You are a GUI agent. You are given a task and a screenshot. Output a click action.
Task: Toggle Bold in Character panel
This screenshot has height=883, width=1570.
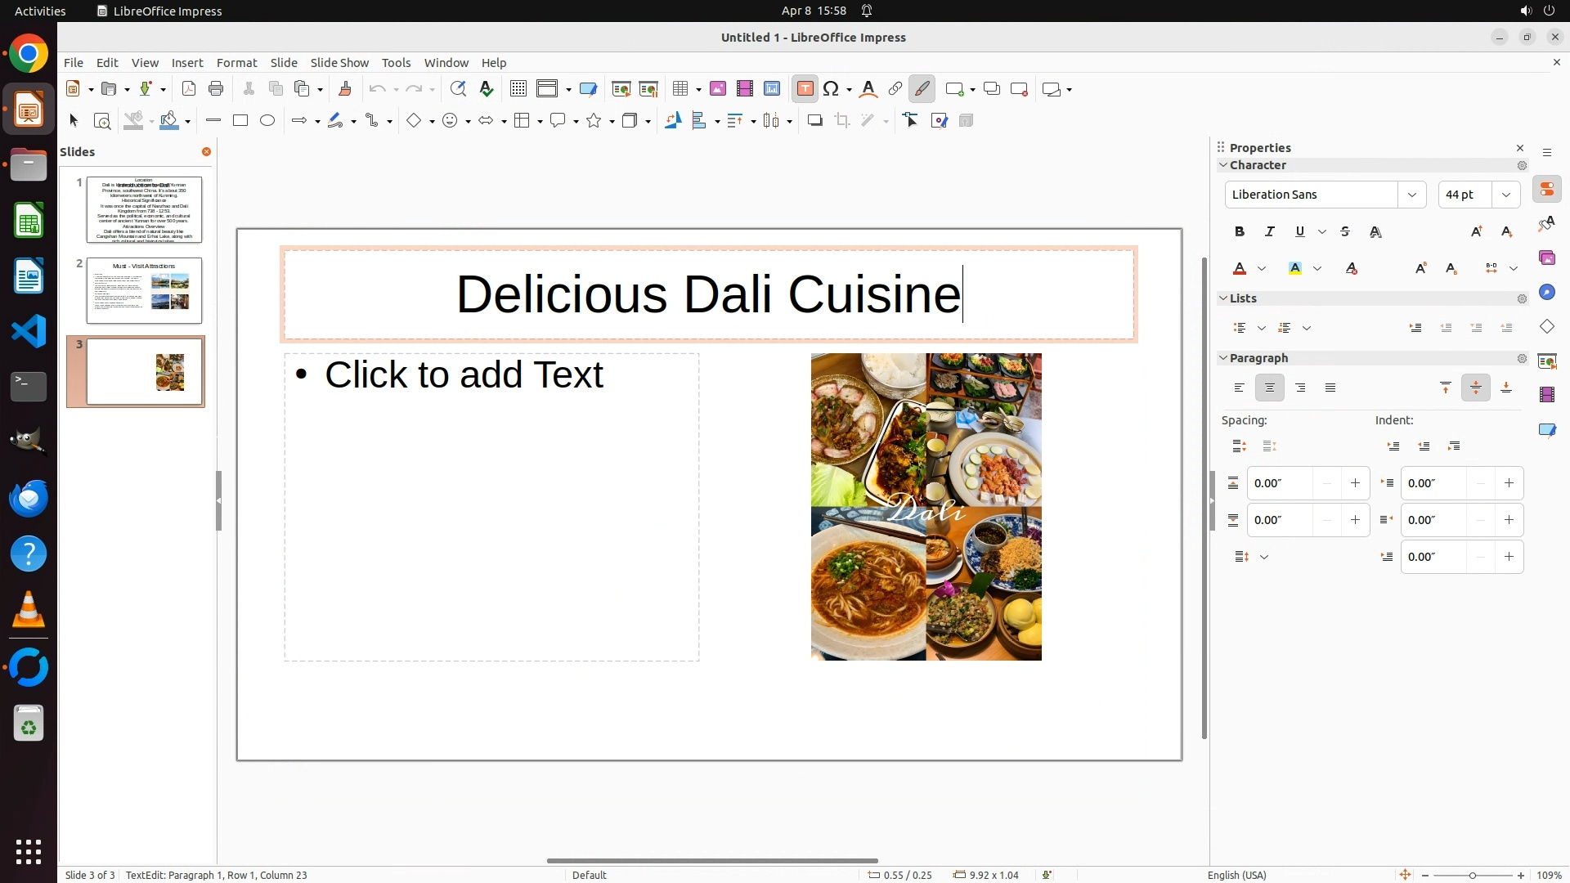[x=1240, y=232]
